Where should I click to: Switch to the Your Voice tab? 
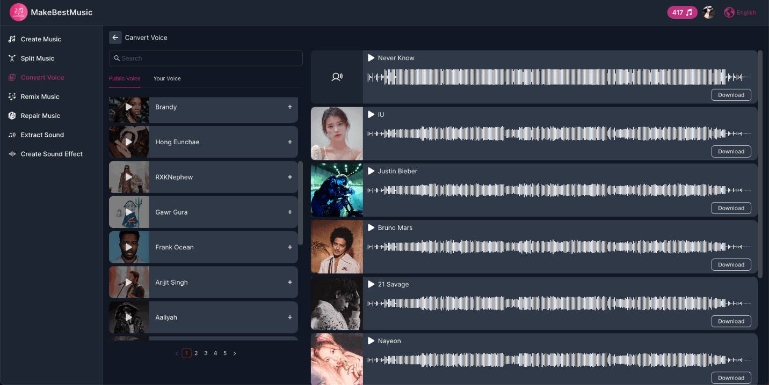167,78
